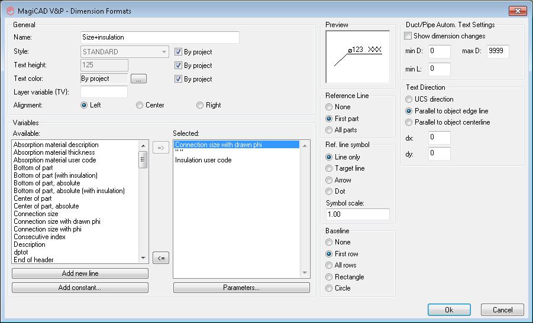Image resolution: width=533 pixels, height=323 pixels.
Task: Click the MagiCAD logo icon in title bar
Action: (10, 11)
